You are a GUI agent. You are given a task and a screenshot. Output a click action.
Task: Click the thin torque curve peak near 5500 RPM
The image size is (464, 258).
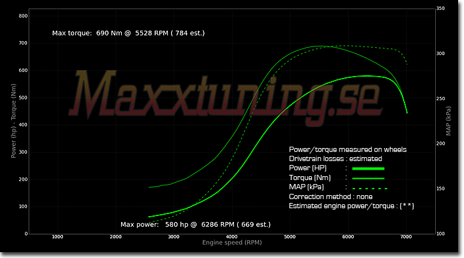click(x=320, y=46)
